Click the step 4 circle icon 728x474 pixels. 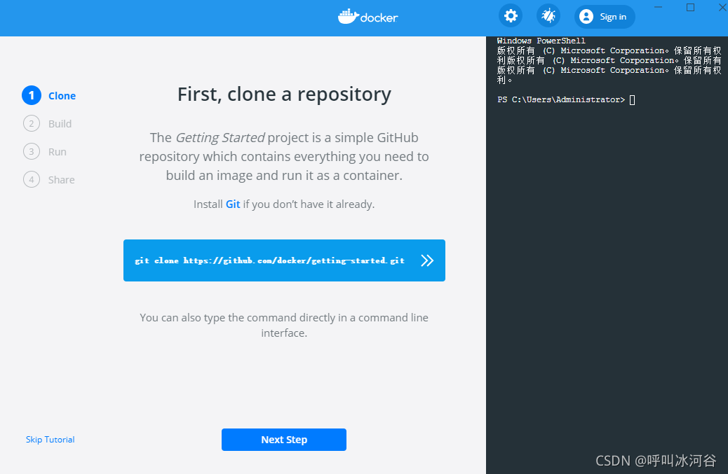pos(32,179)
